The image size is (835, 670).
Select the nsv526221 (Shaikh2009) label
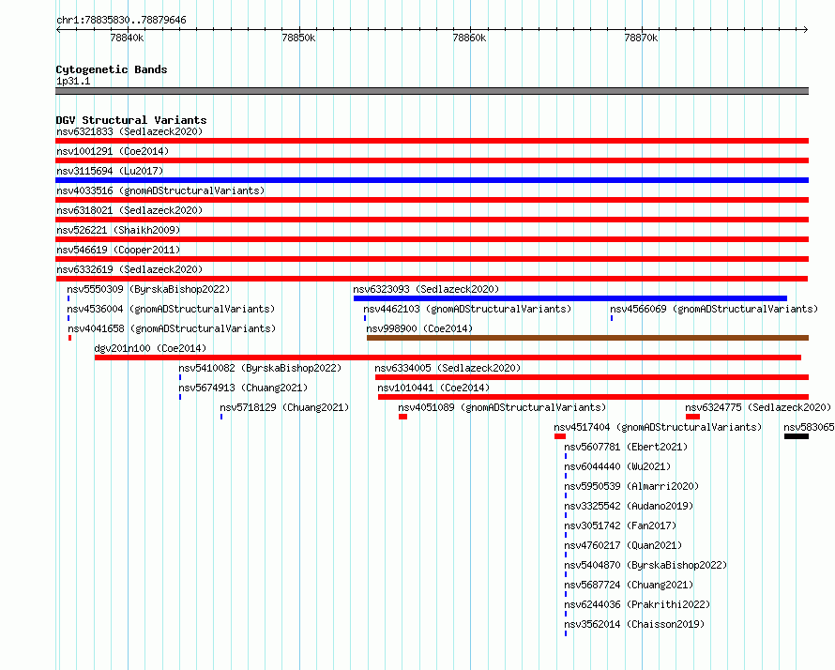tap(118, 230)
